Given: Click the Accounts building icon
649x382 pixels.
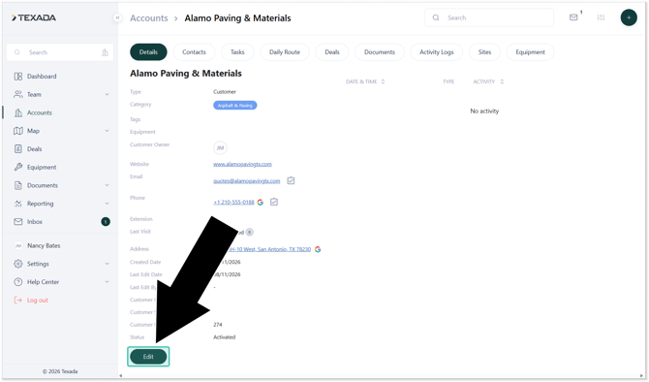Looking at the screenshot, I should tap(18, 112).
